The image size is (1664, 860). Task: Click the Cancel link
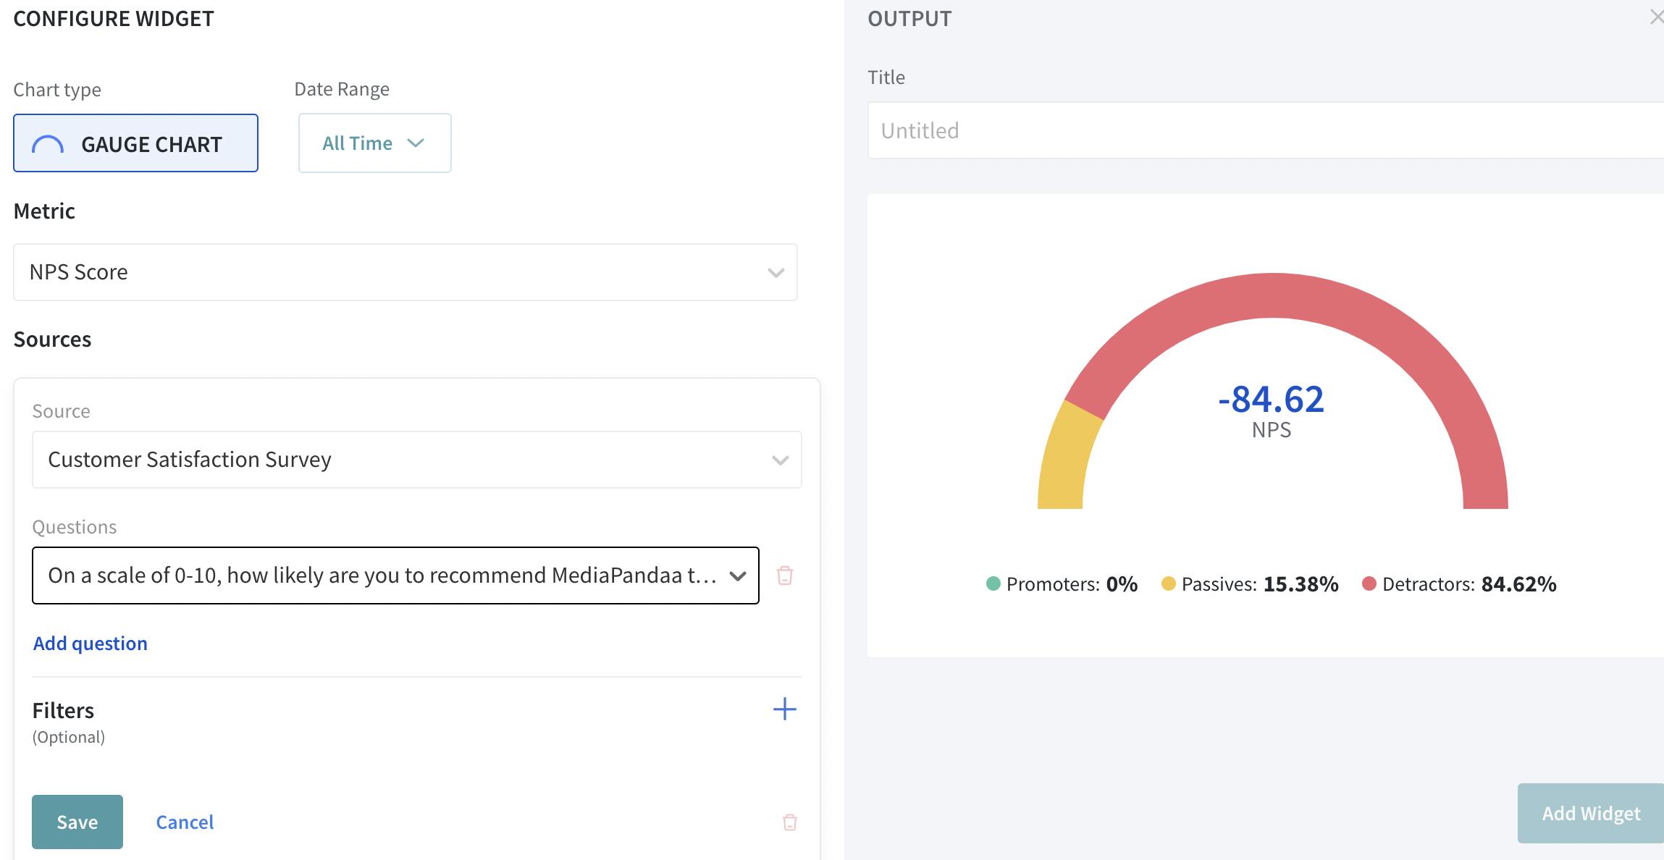coord(185,822)
